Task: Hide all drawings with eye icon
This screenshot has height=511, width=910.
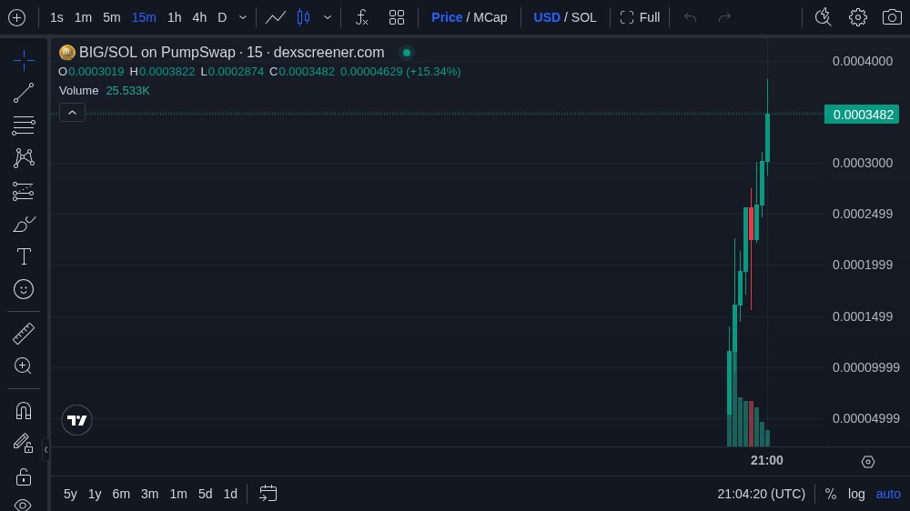Action: pos(24,505)
